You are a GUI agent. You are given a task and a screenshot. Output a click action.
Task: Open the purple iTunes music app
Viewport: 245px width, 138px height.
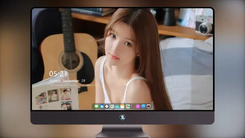[x=138, y=107]
